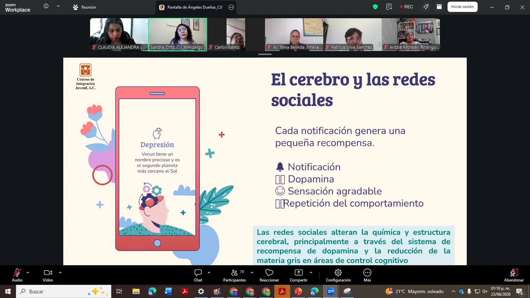
Task: Open shared screen options ellipsis icon
Action: [231, 7]
